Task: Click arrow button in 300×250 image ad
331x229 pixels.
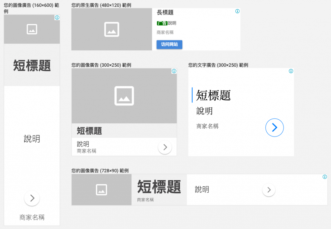Action: [165, 147]
